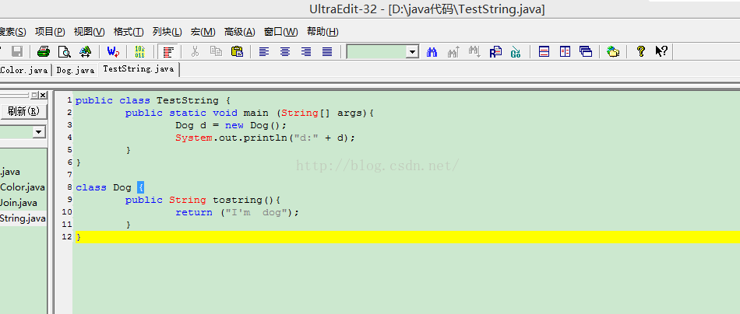
Task: Switch to the Dog.java tab
Action: (75, 70)
